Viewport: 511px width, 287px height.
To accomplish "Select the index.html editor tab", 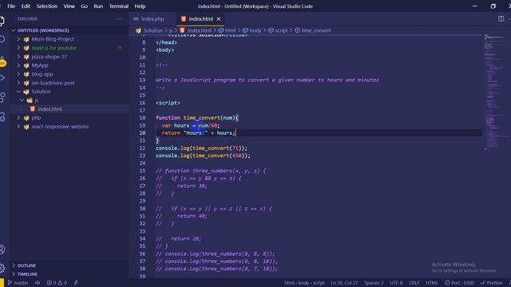I will coord(200,19).
